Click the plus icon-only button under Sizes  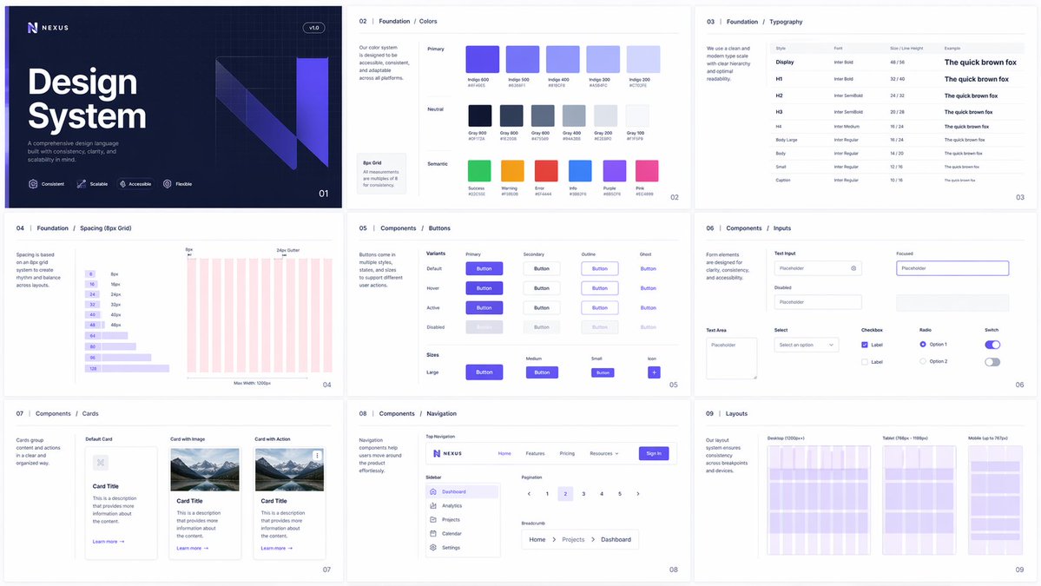coord(653,372)
